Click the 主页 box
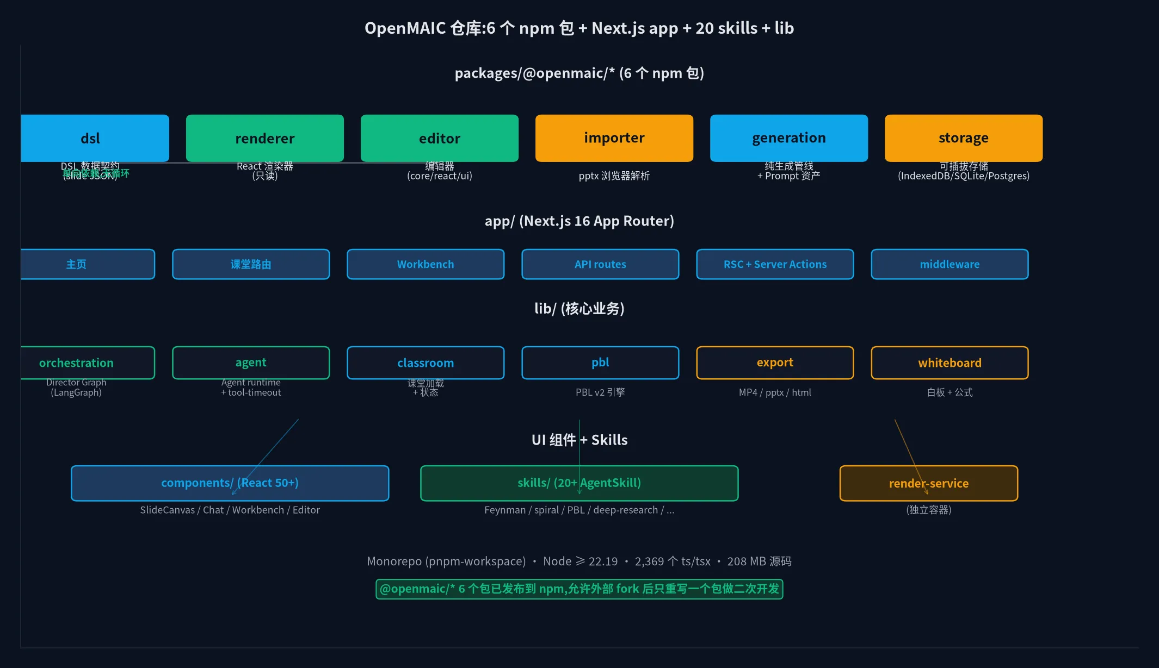The image size is (1159, 668). 88,264
